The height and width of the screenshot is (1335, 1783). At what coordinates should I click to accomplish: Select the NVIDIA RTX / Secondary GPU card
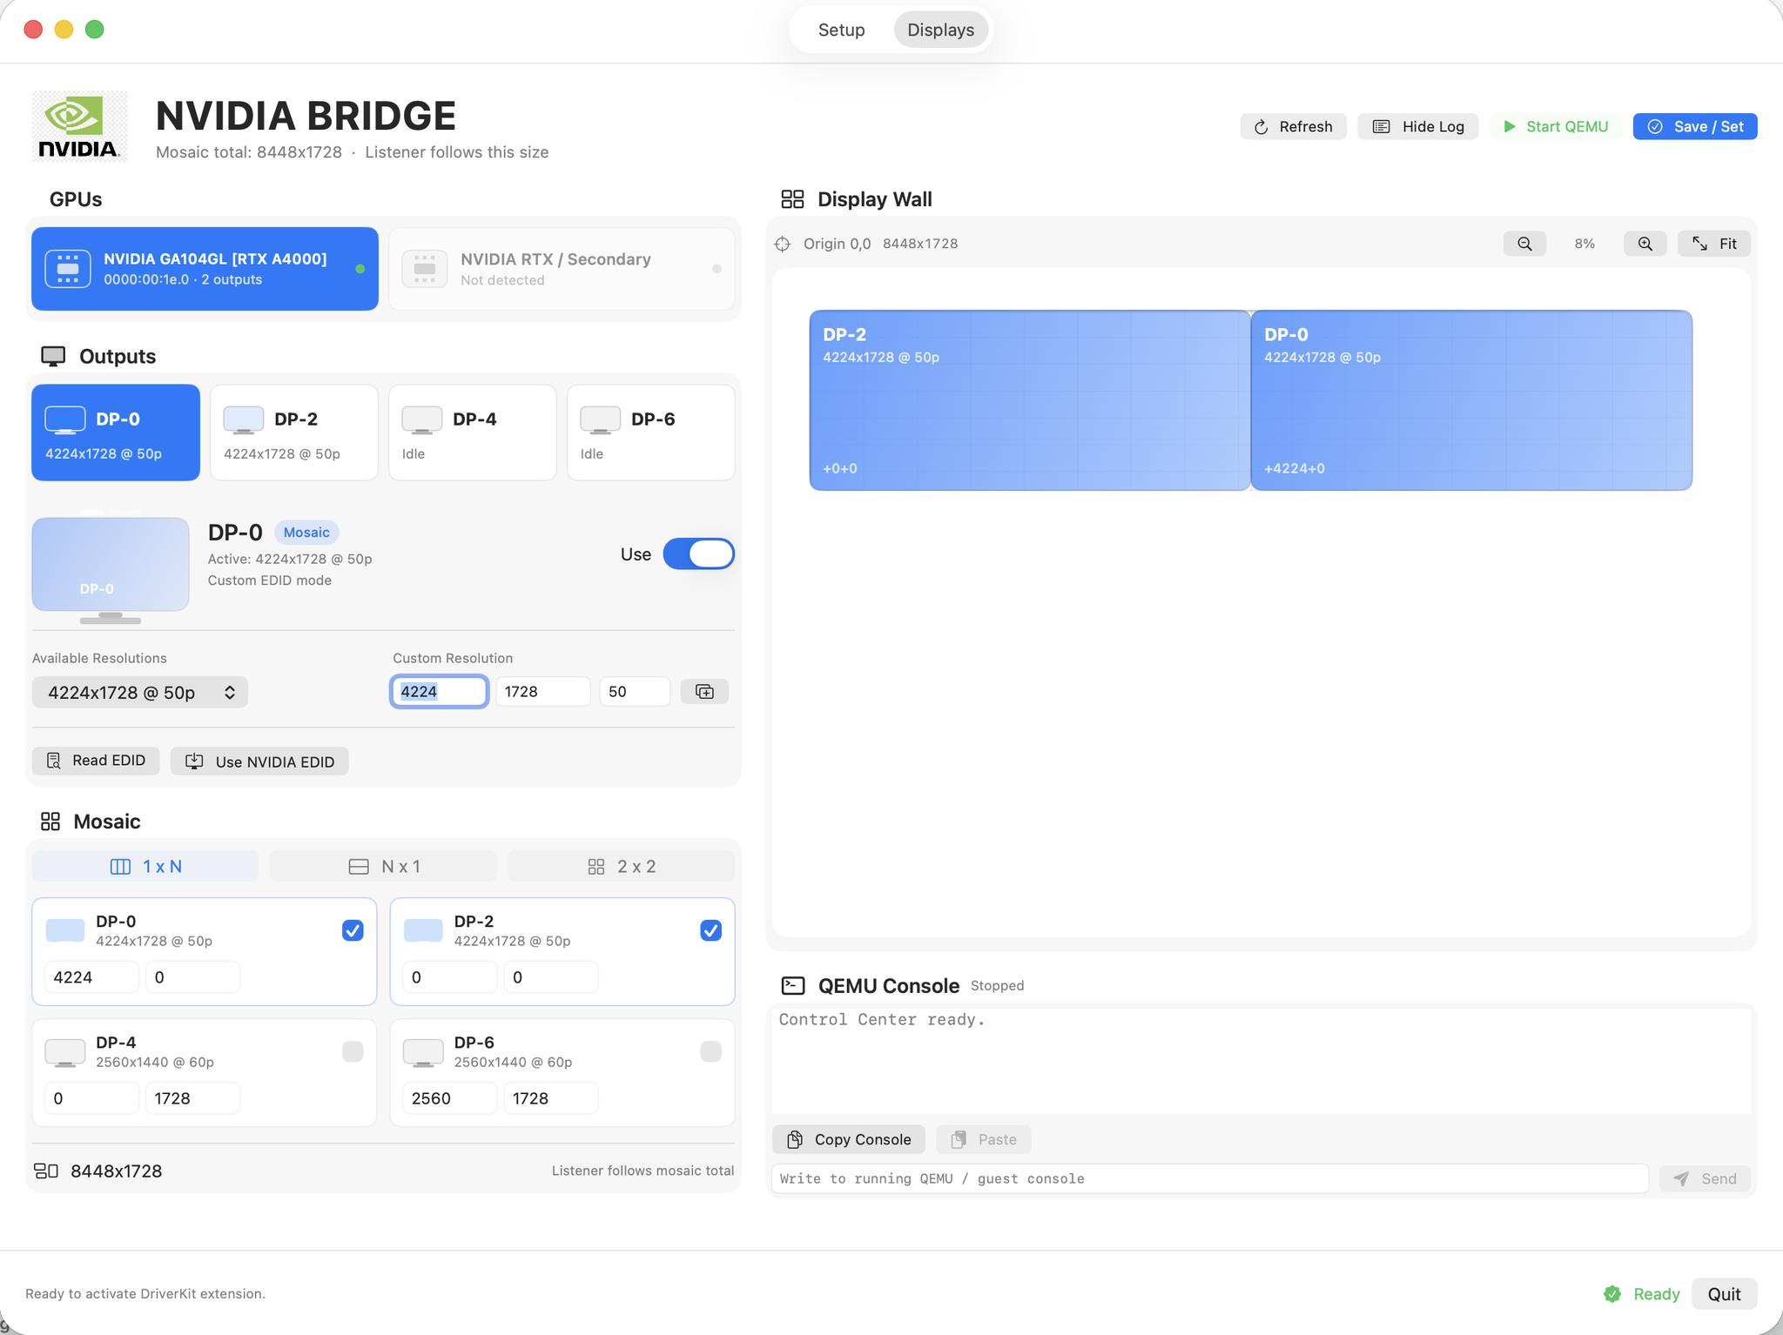click(562, 269)
